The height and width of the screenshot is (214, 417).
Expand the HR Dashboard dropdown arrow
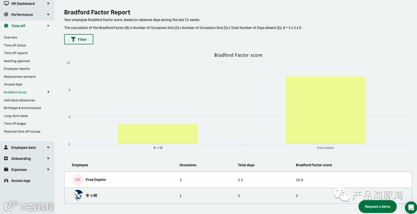point(48,3)
